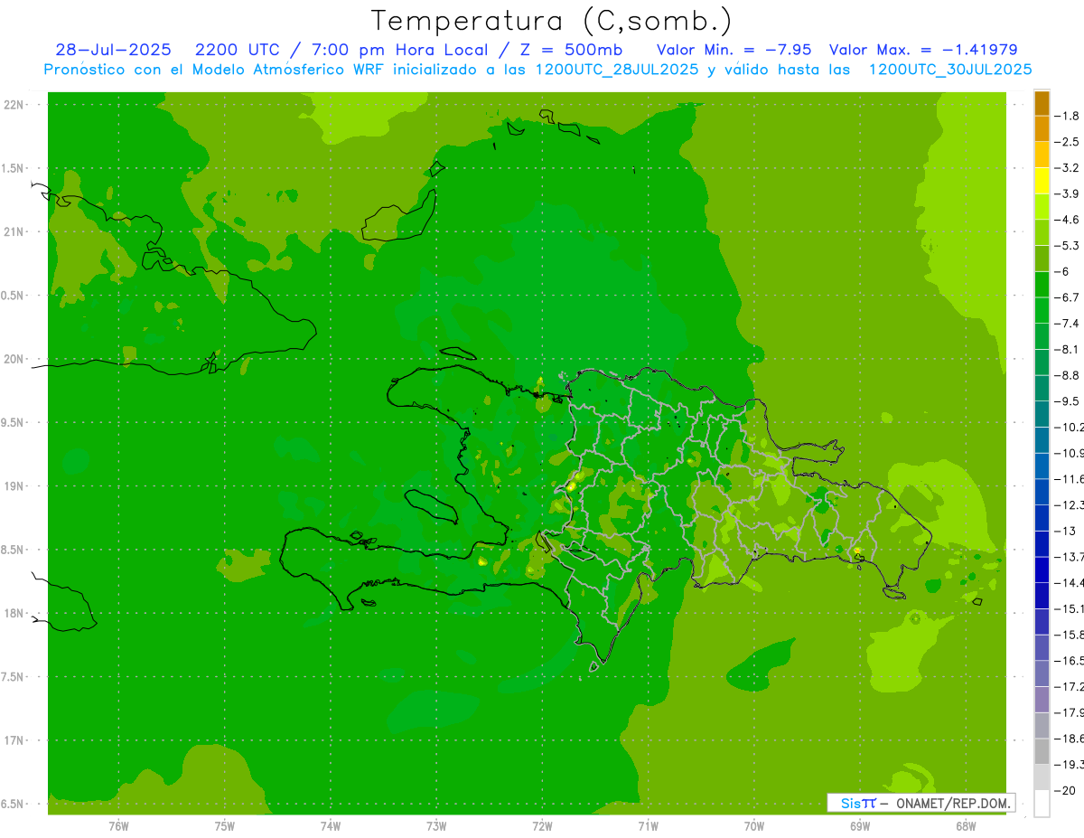1084x838 pixels.
Task: Click the "18N" latitude label
Action: 14,613
